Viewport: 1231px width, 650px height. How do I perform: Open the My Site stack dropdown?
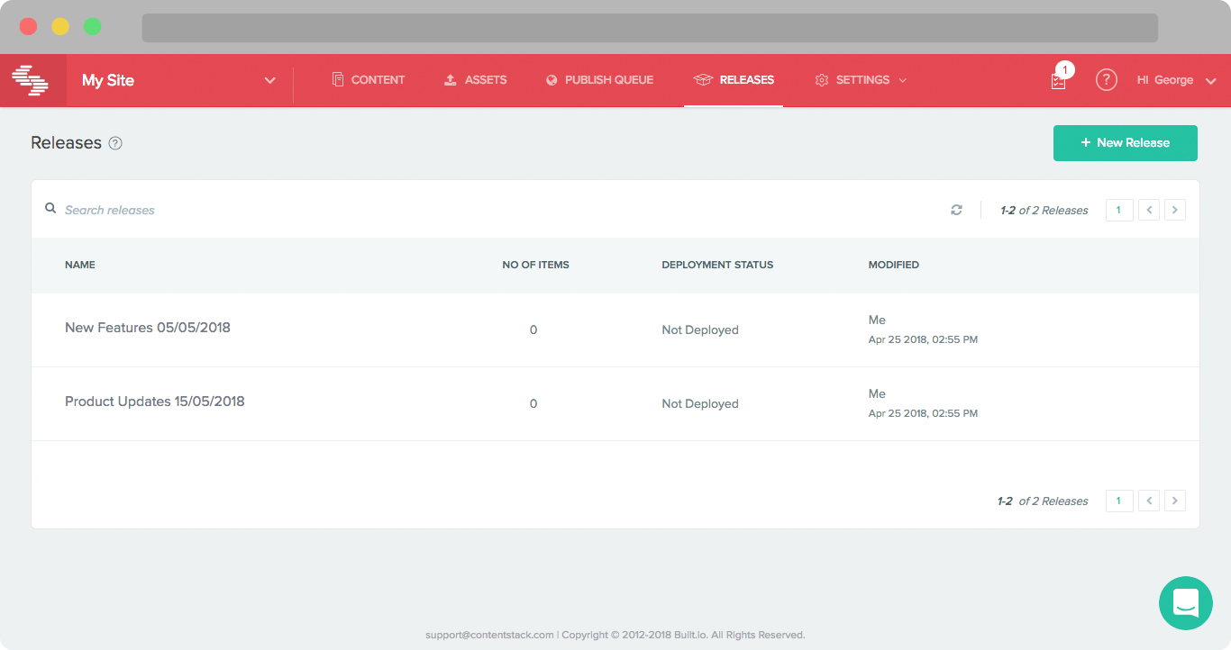179,80
